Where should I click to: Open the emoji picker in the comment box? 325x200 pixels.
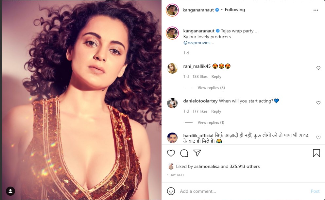(x=170, y=191)
